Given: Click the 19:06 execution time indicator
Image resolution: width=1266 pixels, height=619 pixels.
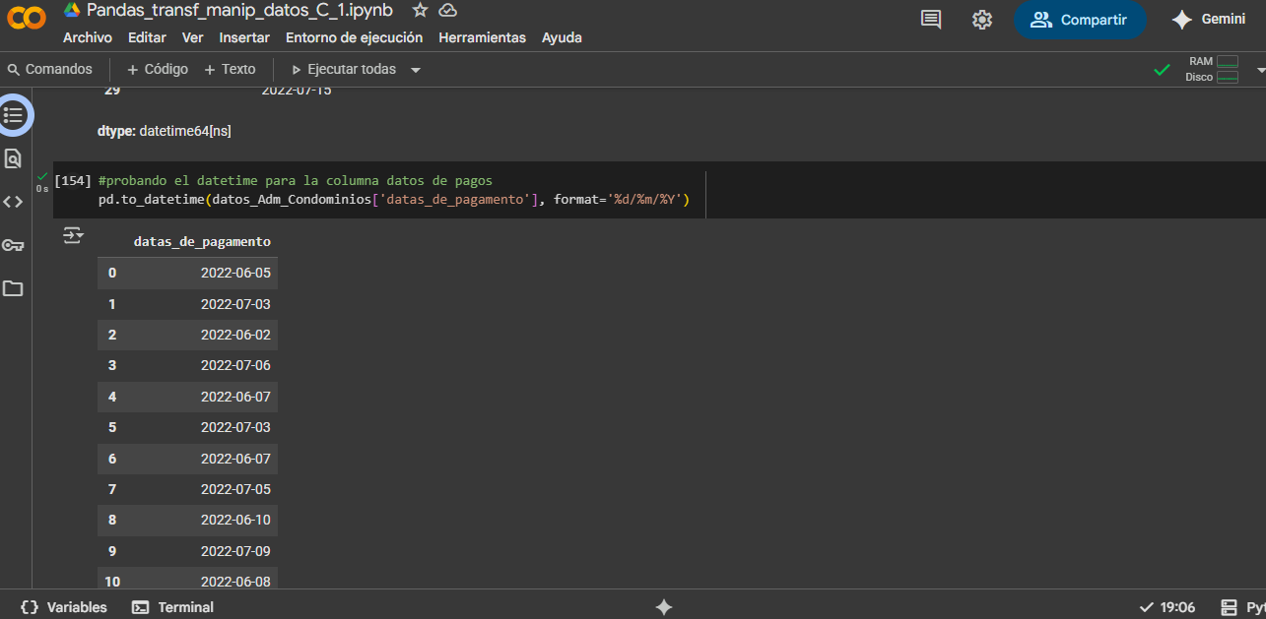Looking at the screenshot, I should click(1167, 607).
